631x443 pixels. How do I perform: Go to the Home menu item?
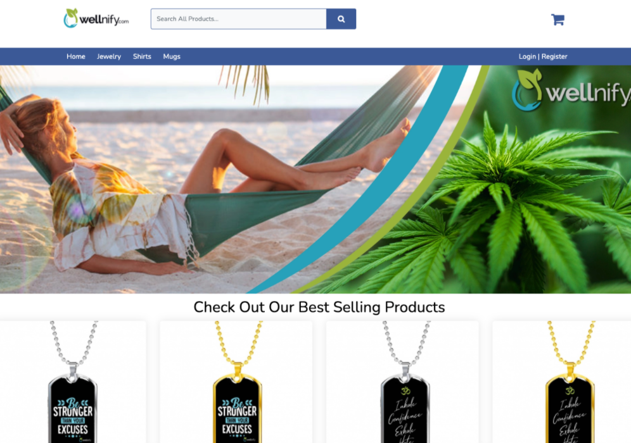pyautogui.click(x=75, y=57)
